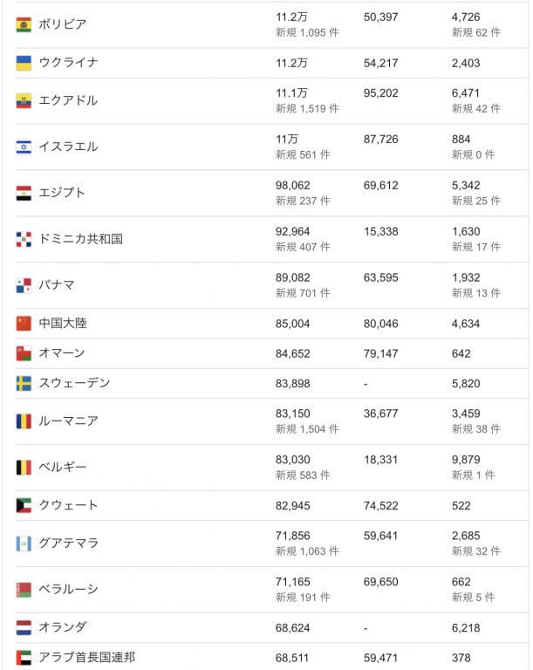This screenshot has height=670, width=533.
Task: Click the Dominican Republic flag icon
Action: pos(24,239)
